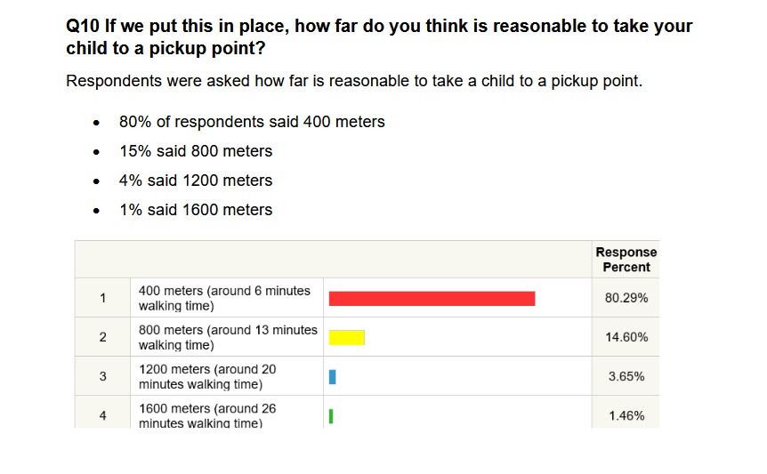Click the Q10 question heading text
This screenshot has height=474, width=767.
coord(379,36)
